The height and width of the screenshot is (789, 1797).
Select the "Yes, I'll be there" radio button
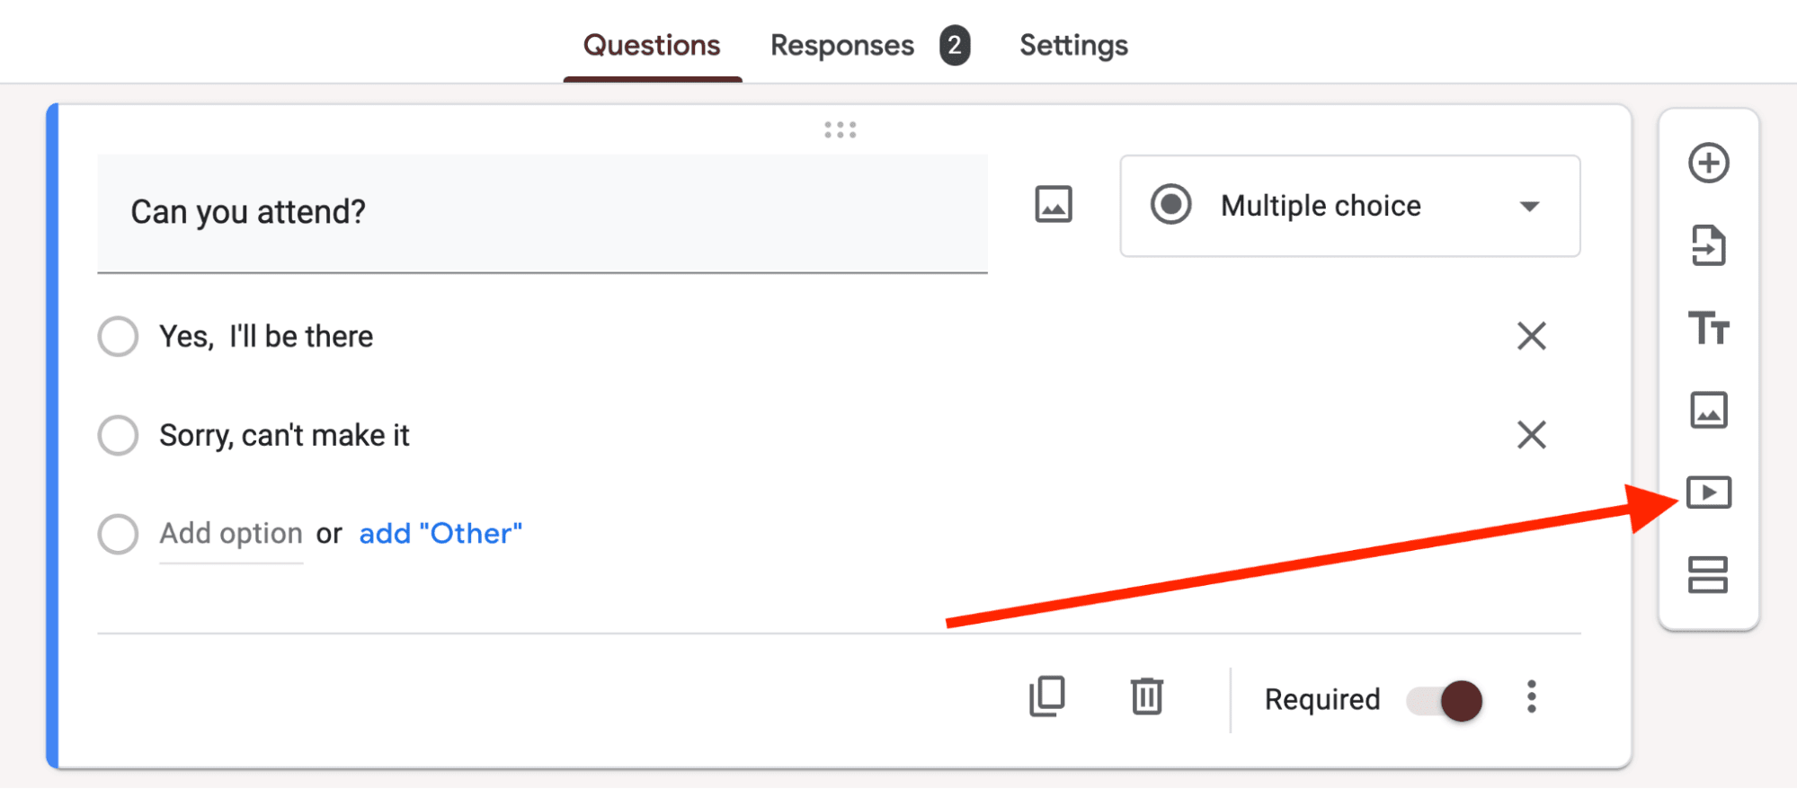click(117, 336)
